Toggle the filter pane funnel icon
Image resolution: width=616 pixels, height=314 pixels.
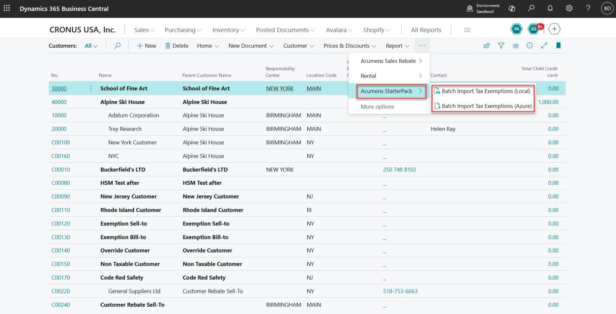click(501, 46)
